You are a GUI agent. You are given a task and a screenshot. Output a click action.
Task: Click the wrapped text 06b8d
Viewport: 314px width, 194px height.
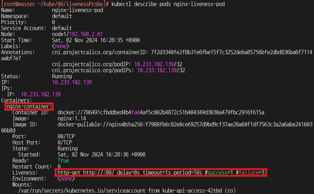coord(8,130)
